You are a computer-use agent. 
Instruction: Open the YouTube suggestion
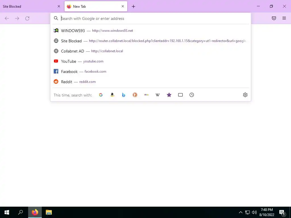[151, 61]
